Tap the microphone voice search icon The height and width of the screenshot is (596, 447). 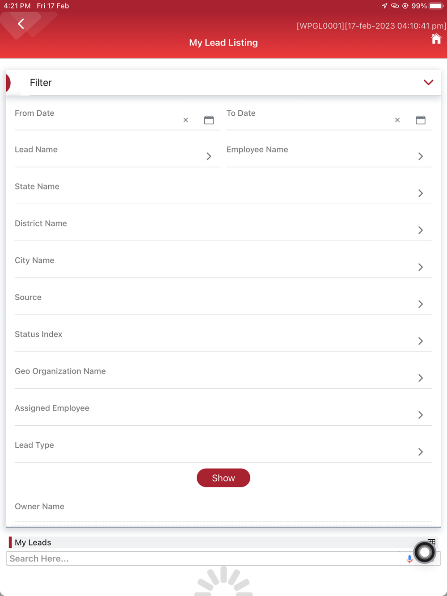pyautogui.click(x=409, y=559)
